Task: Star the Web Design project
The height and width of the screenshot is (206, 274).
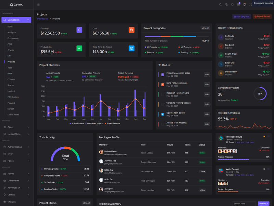Action: pos(264,169)
